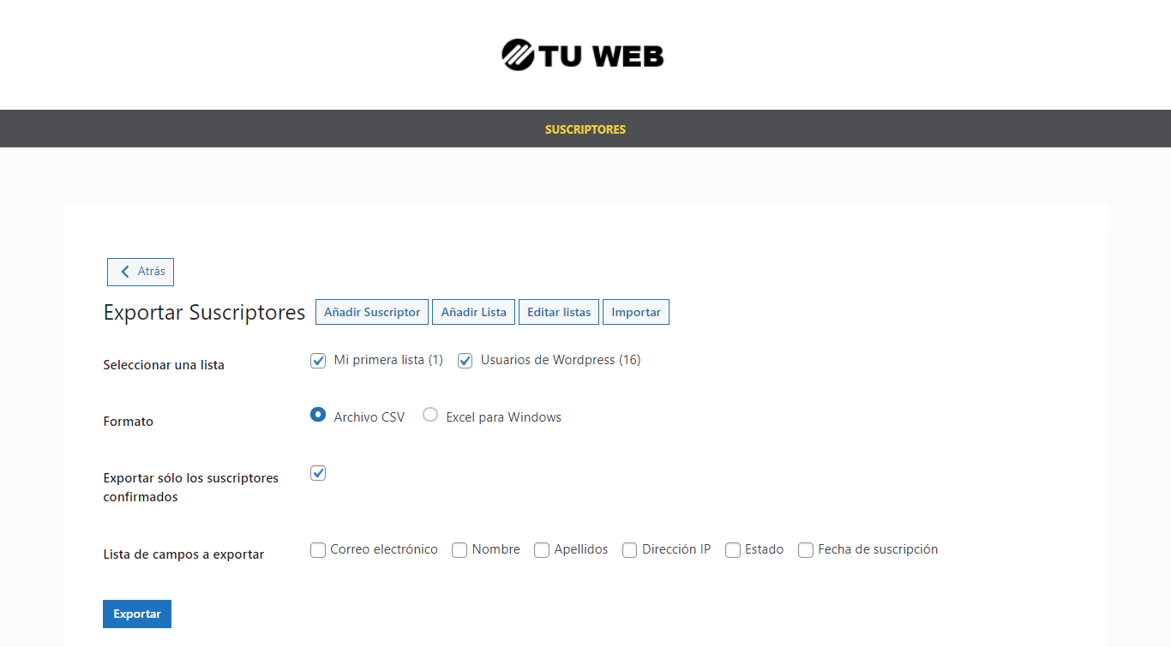Viewport: 1171px width, 647px height.
Task: Uncheck the Mi primera lista checkbox
Action: point(318,361)
